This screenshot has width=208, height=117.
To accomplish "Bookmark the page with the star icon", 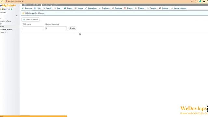I will pyautogui.click(x=196, y=1).
